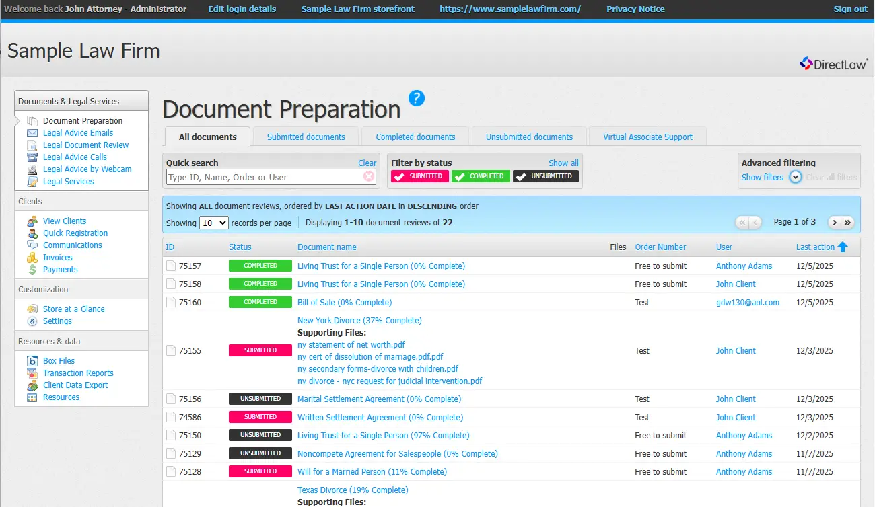Open Legal Advice Emails from the sidebar
The width and height of the screenshot is (875, 507).
click(77, 132)
